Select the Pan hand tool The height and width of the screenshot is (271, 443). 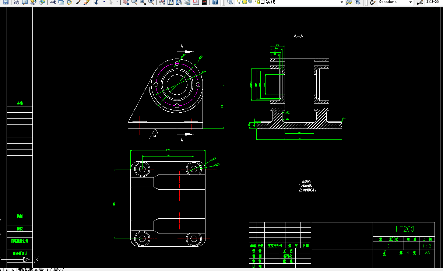pos(126,2)
